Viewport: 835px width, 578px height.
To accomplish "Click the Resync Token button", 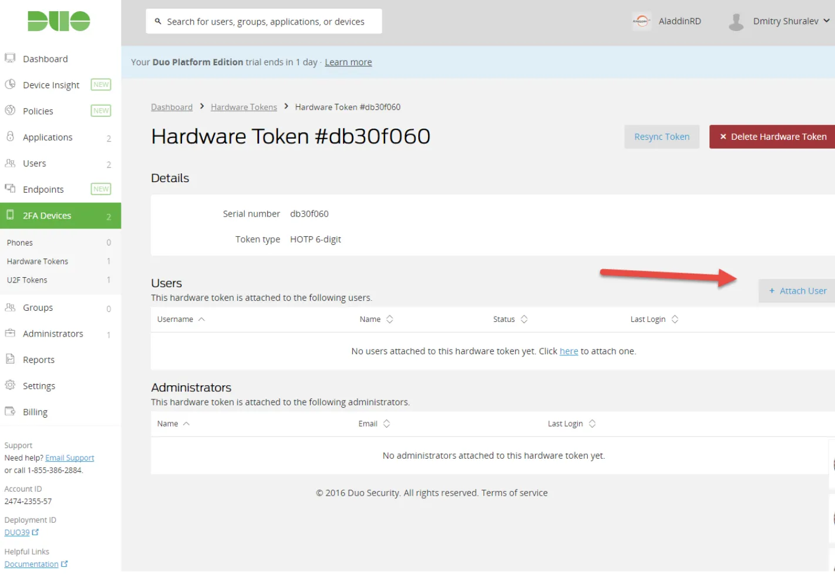I will [x=662, y=136].
